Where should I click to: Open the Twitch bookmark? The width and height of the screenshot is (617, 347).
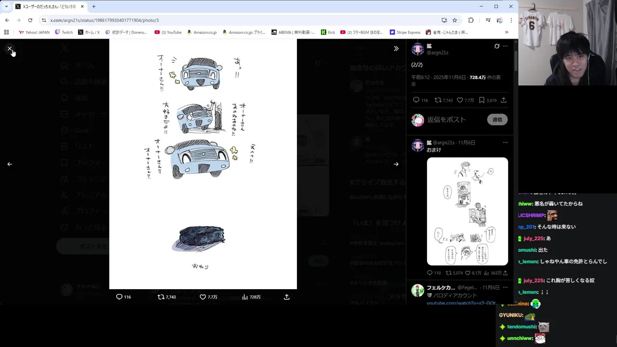(64, 32)
